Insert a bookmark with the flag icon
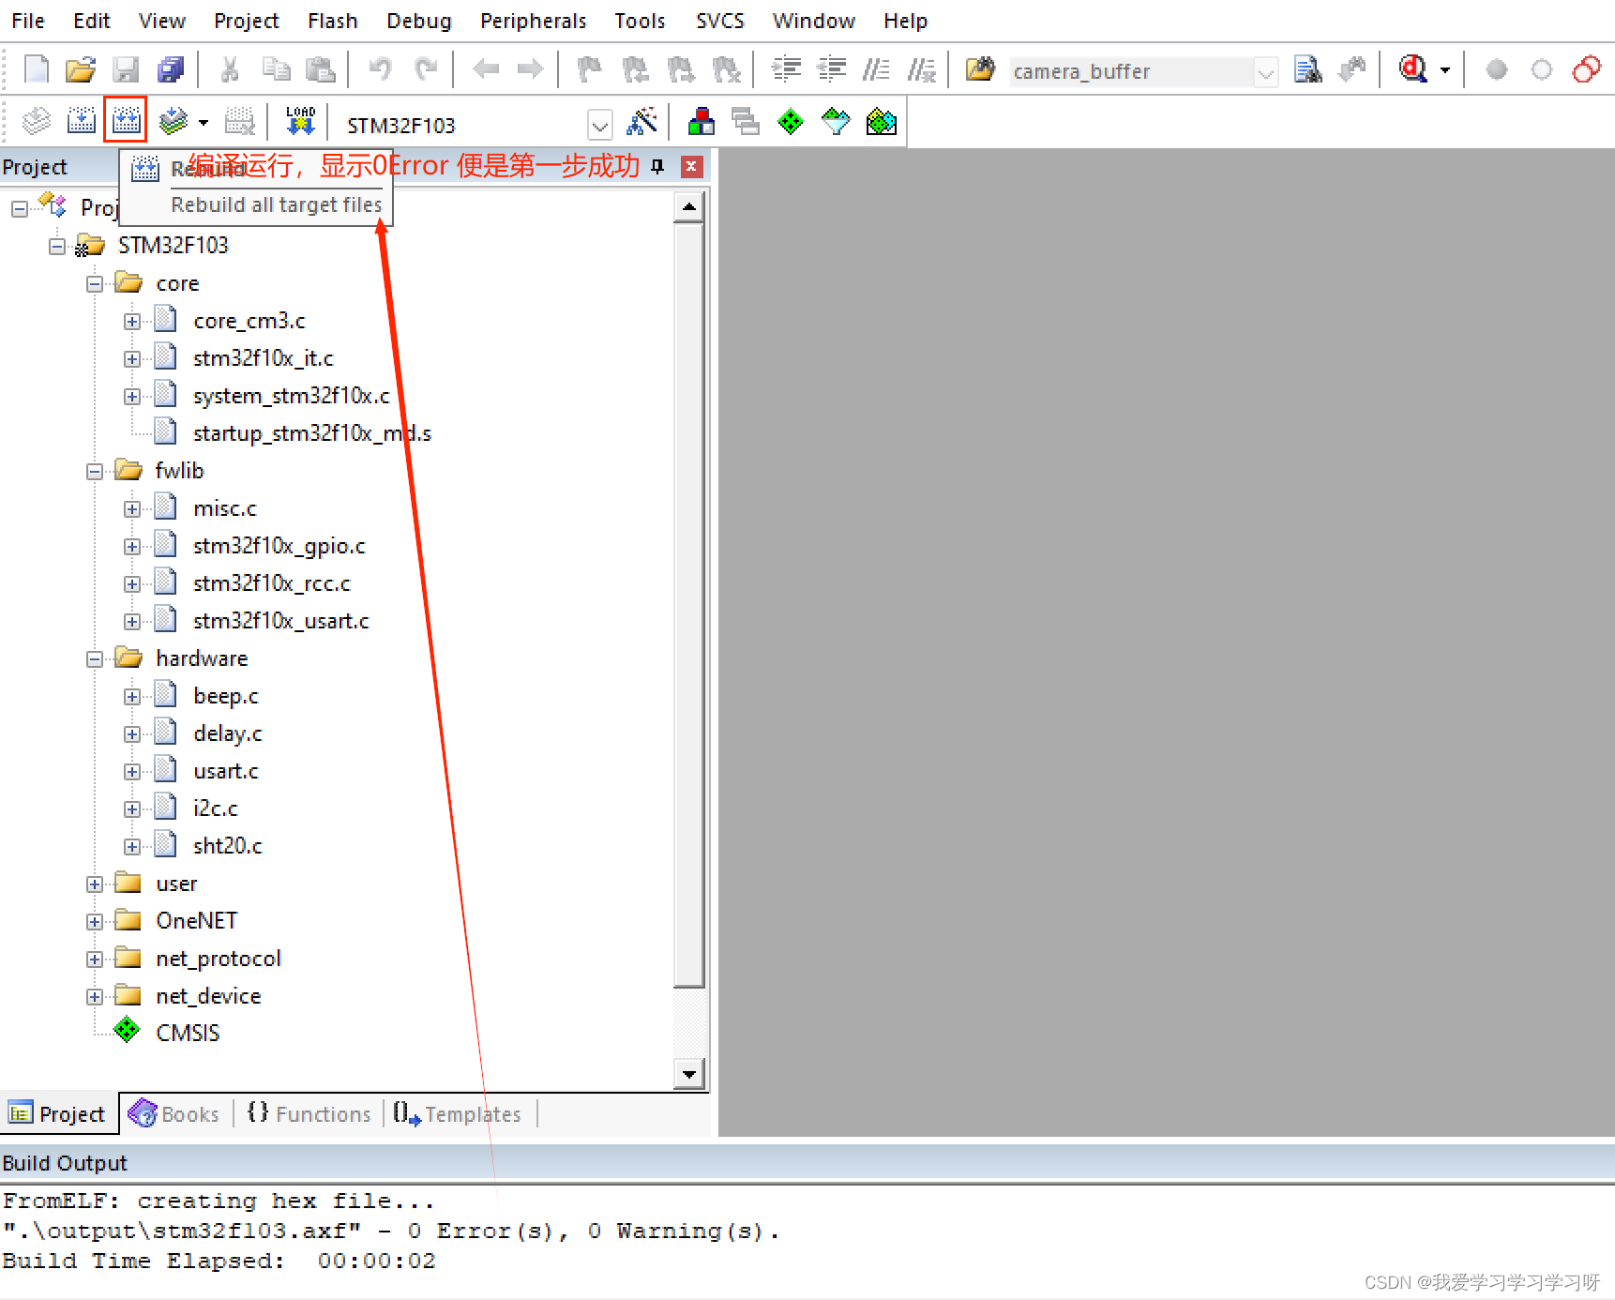The width and height of the screenshot is (1615, 1300). (590, 69)
